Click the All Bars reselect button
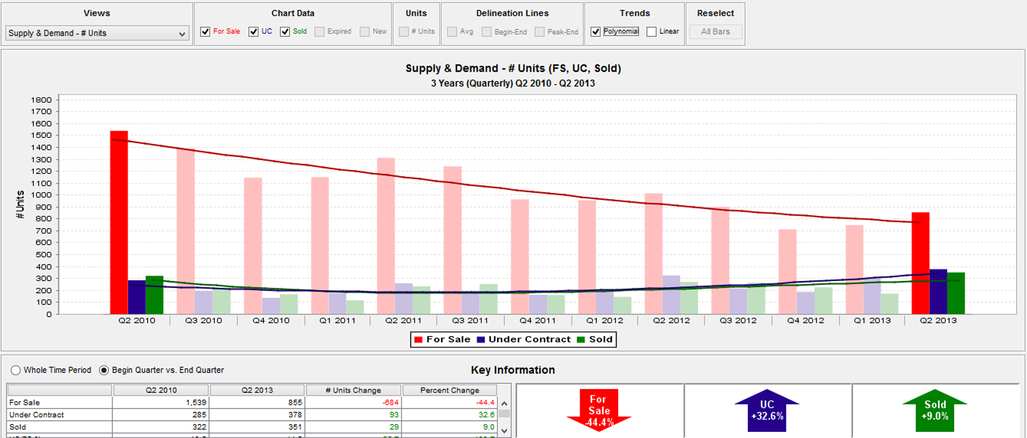 tap(715, 32)
